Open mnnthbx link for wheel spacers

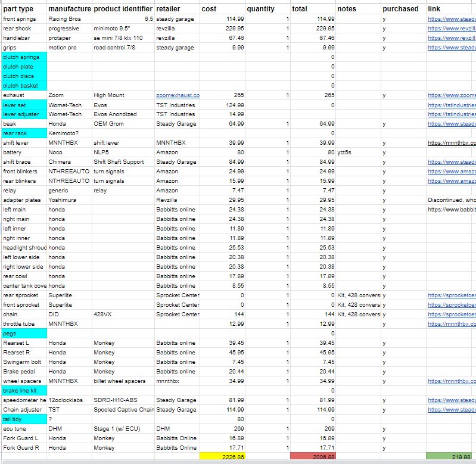[452, 381]
